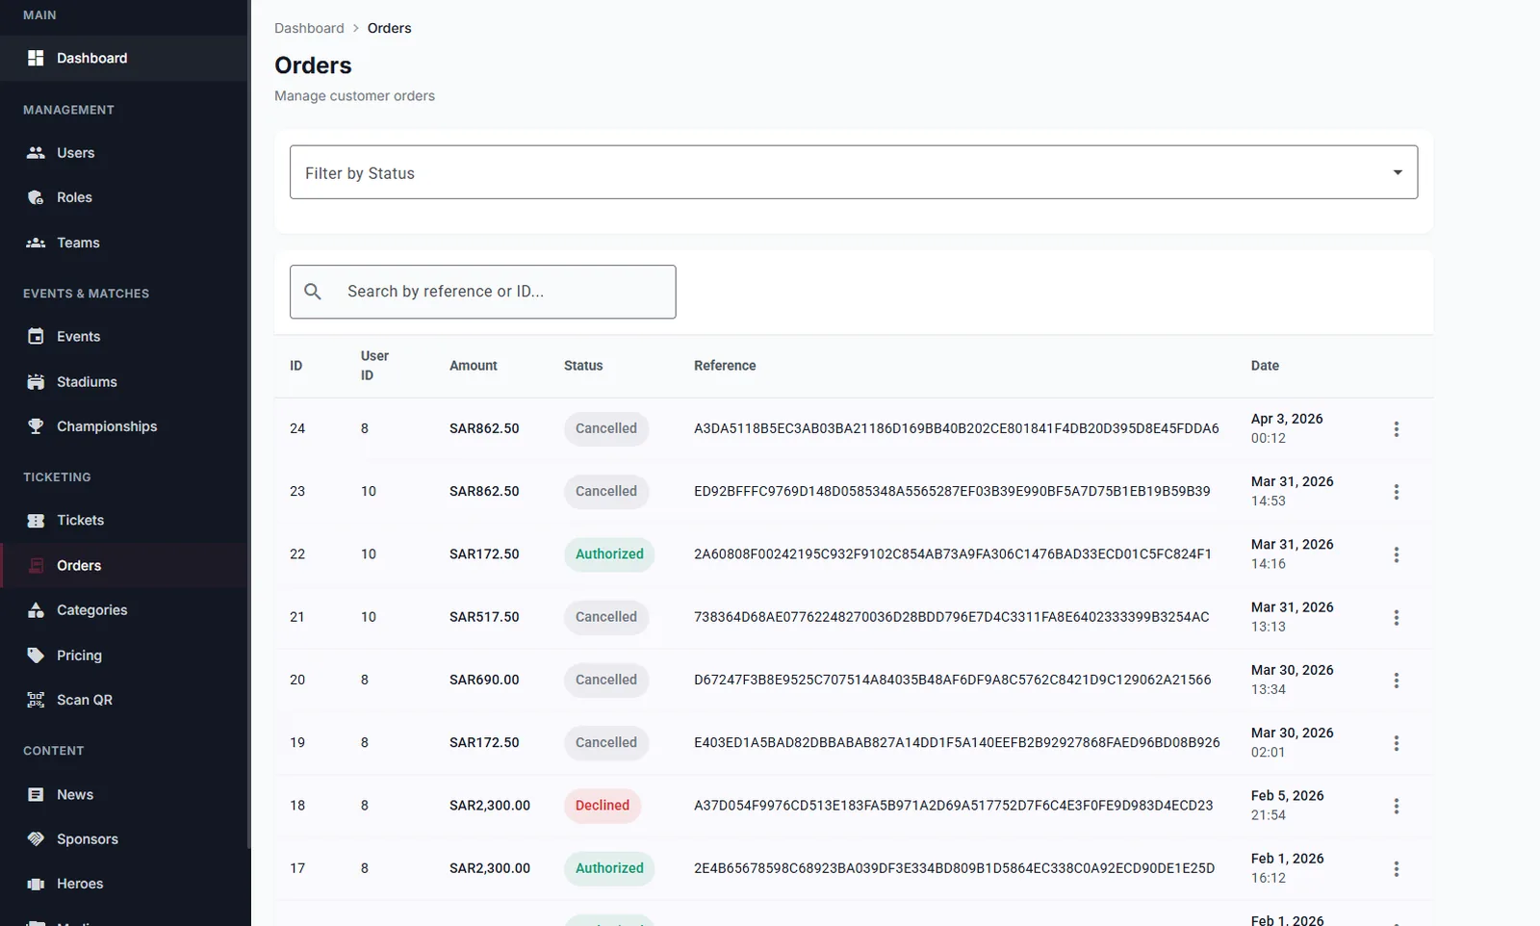Click reference starting with D67247F3B8E9
This screenshot has height=926, width=1540.
953,680
